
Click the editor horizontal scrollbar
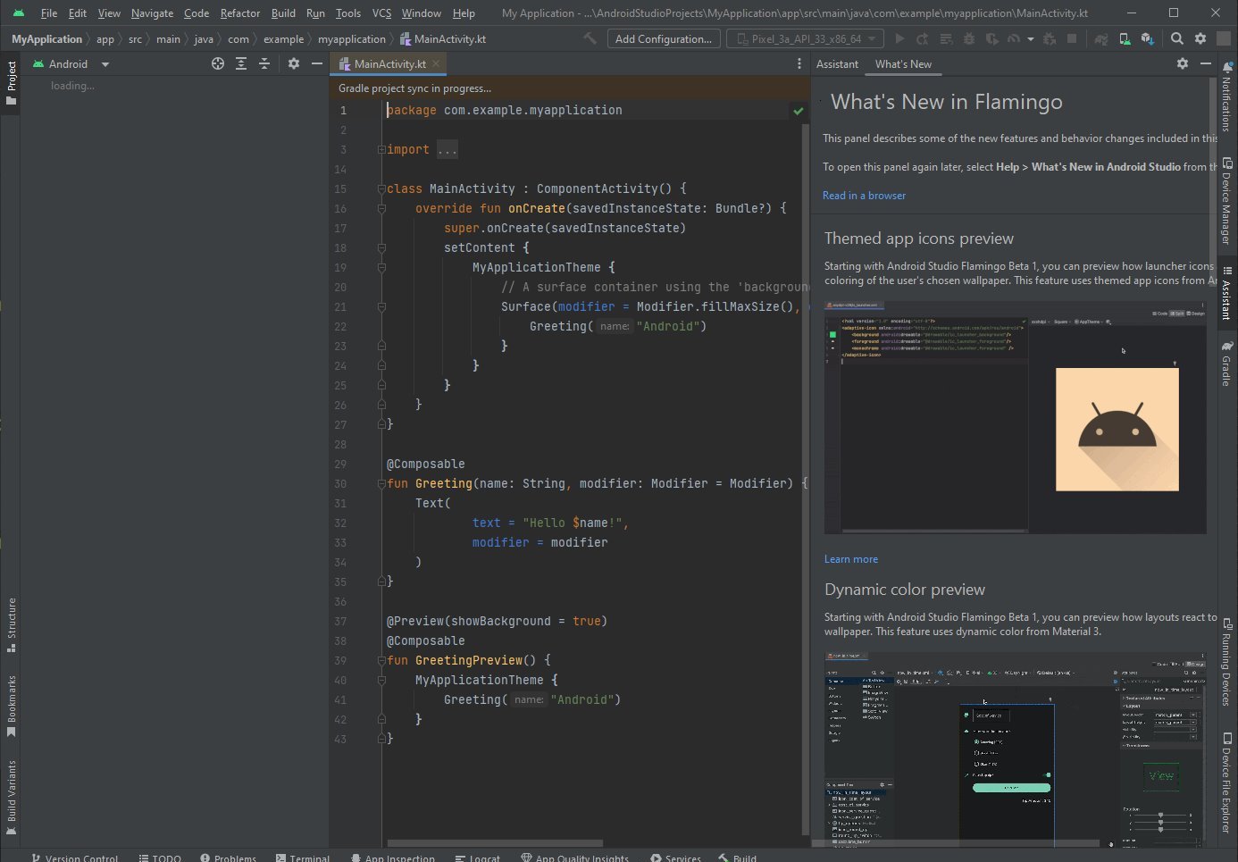[x=496, y=842]
